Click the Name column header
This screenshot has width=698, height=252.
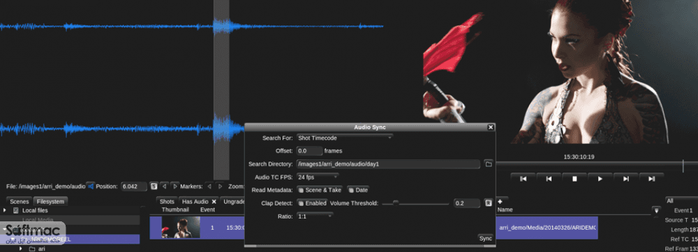(505, 210)
